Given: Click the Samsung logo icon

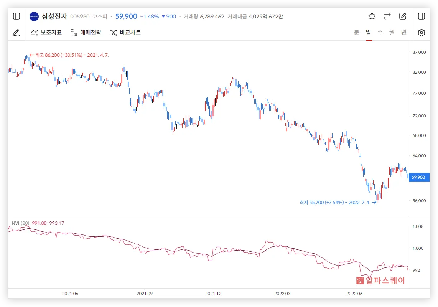Looking at the screenshot, I should coord(34,17).
